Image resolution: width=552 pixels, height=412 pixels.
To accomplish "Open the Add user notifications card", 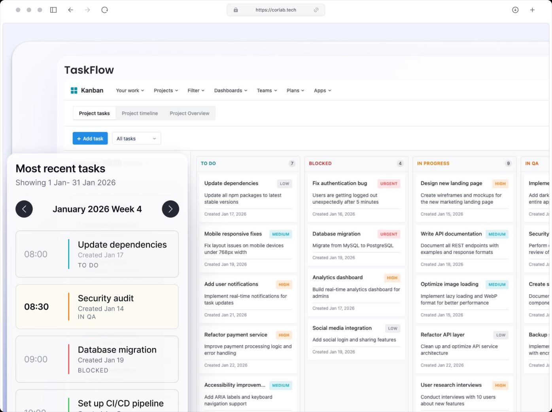I will point(248,299).
